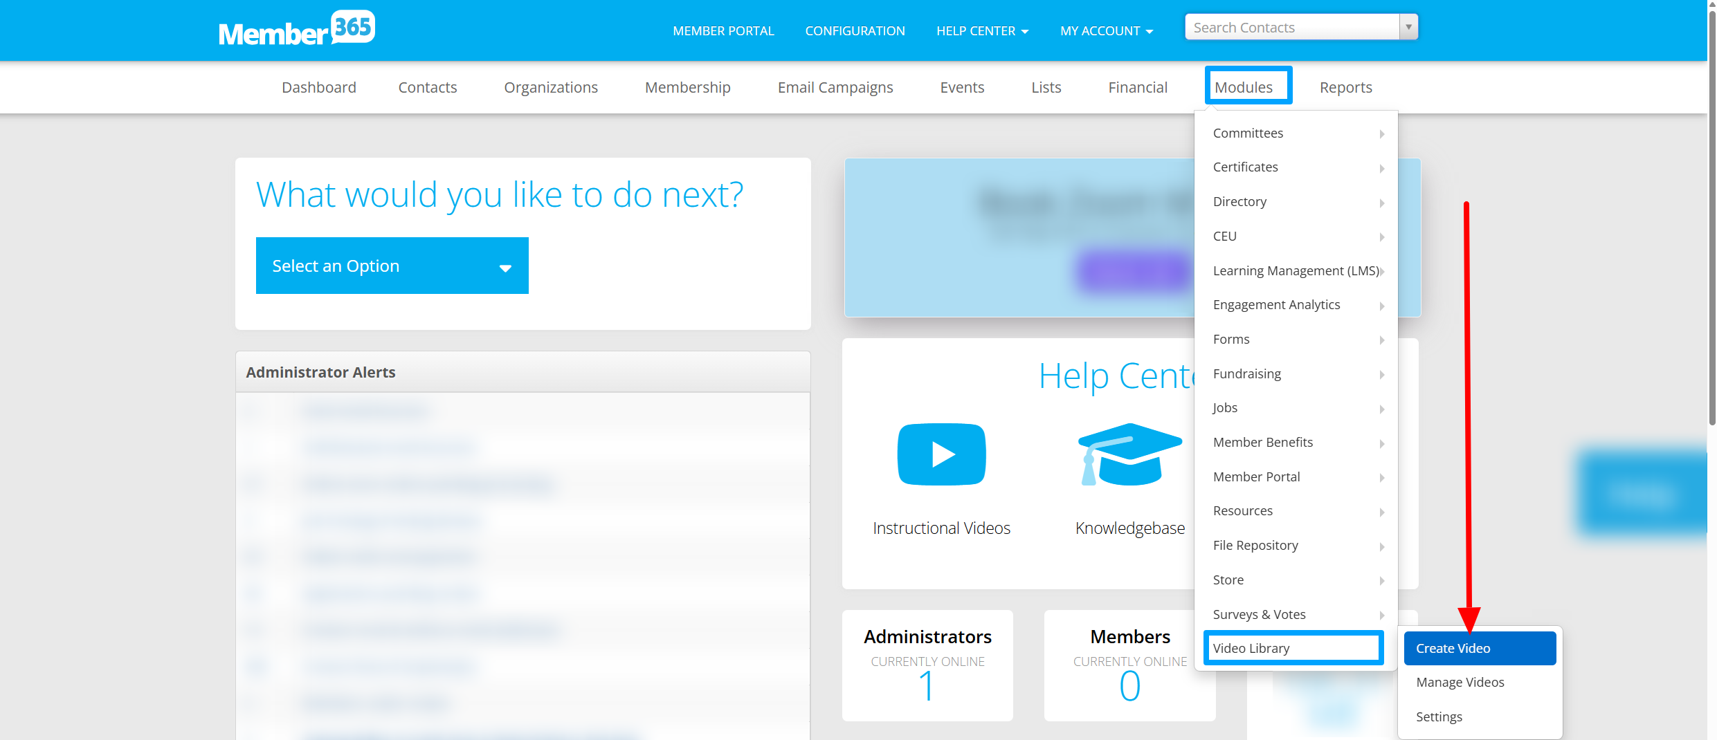The image size is (1717, 740).
Task: Open the Financial tab
Action: pos(1138,87)
